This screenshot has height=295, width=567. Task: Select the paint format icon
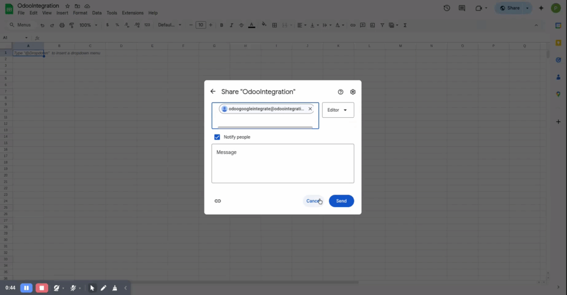tap(71, 25)
